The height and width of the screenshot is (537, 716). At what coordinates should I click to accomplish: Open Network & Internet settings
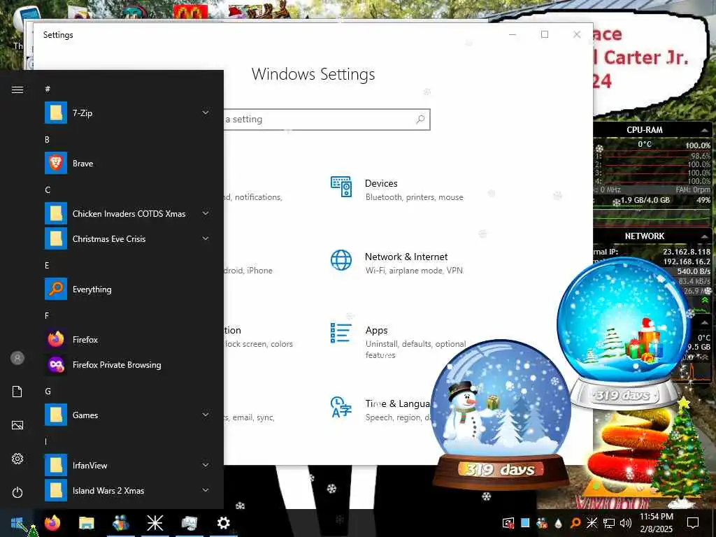pos(396,263)
